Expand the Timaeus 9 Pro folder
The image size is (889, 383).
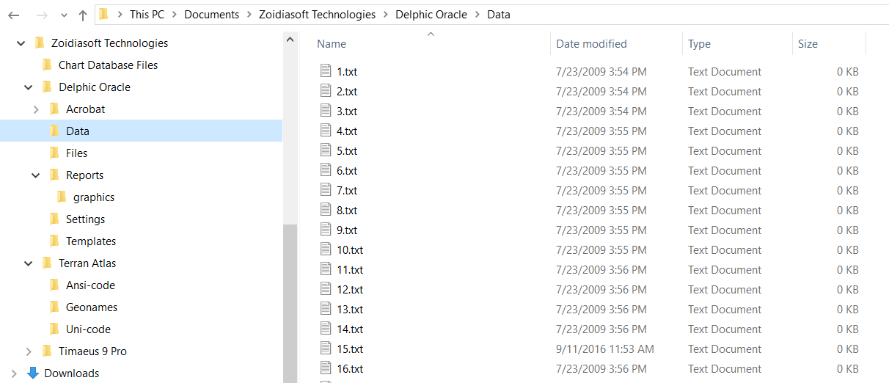[x=29, y=351]
